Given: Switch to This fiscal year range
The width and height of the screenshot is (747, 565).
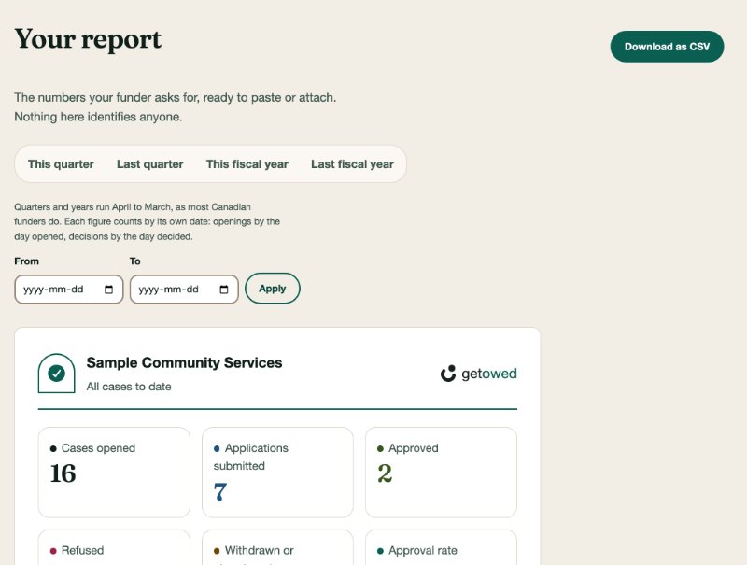Looking at the screenshot, I should [247, 164].
